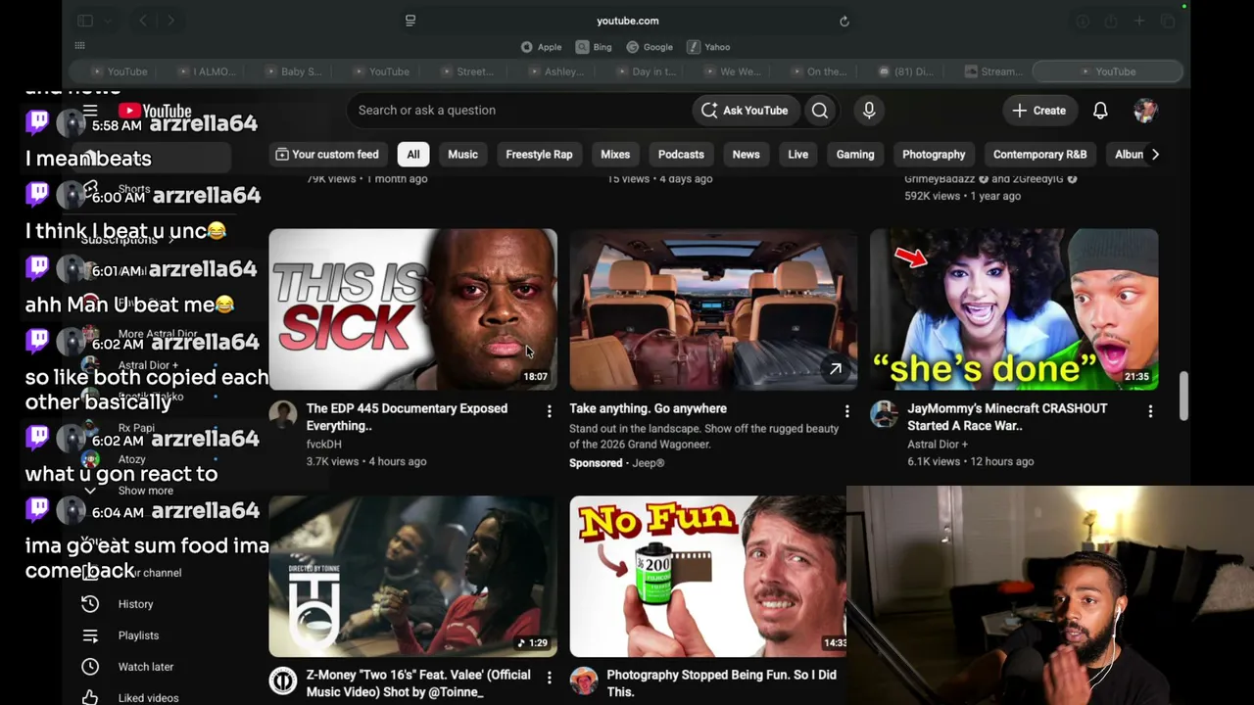
Task: Select the Contemporary R&B filter chip
Action: [1039, 155]
